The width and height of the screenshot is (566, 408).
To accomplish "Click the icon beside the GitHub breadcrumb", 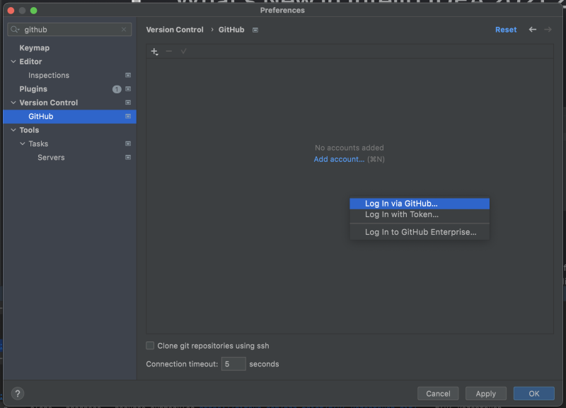I will pyautogui.click(x=255, y=30).
